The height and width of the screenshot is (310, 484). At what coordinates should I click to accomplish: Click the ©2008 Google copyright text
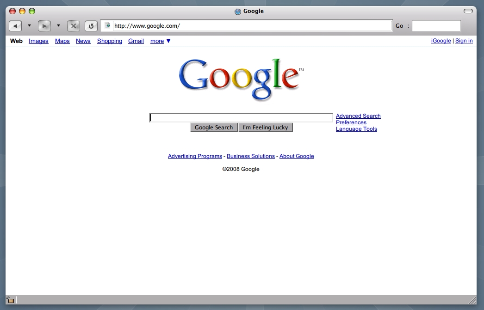coord(241,169)
